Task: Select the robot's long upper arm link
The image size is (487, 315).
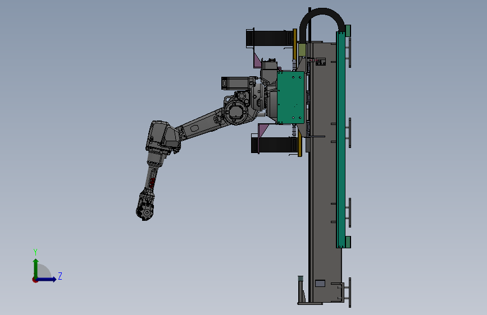Action: coord(202,124)
